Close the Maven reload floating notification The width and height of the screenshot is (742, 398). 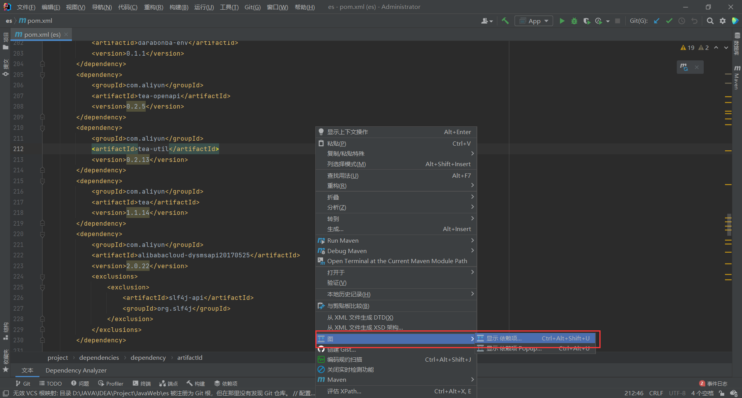click(x=697, y=67)
